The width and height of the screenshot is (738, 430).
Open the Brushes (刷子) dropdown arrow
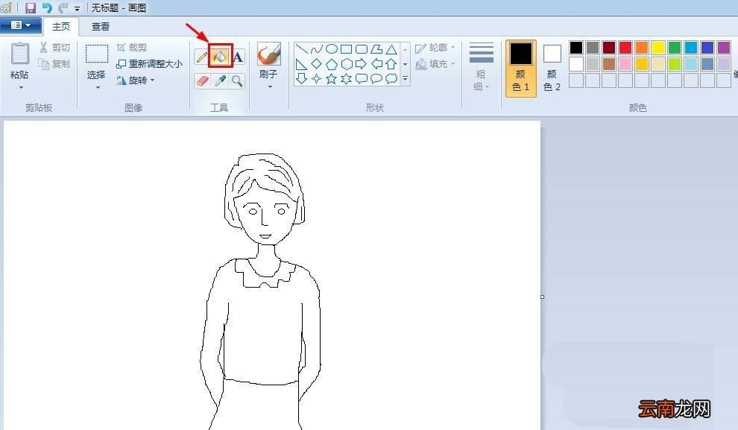[x=270, y=87]
